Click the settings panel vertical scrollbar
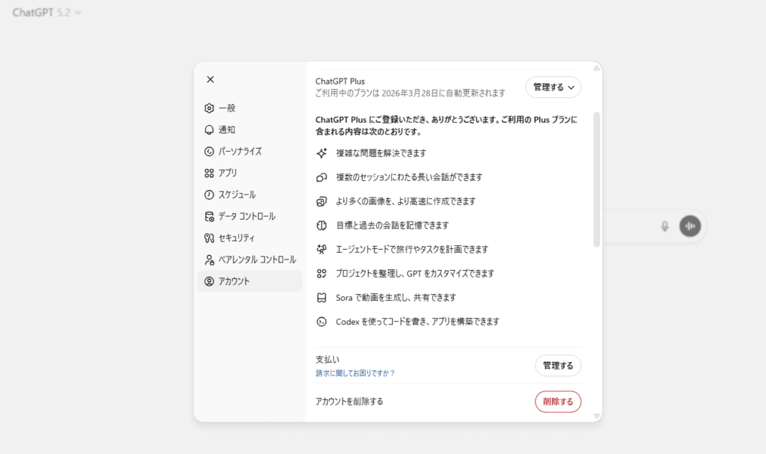The height and width of the screenshot is (454, 766). [596, 180]
